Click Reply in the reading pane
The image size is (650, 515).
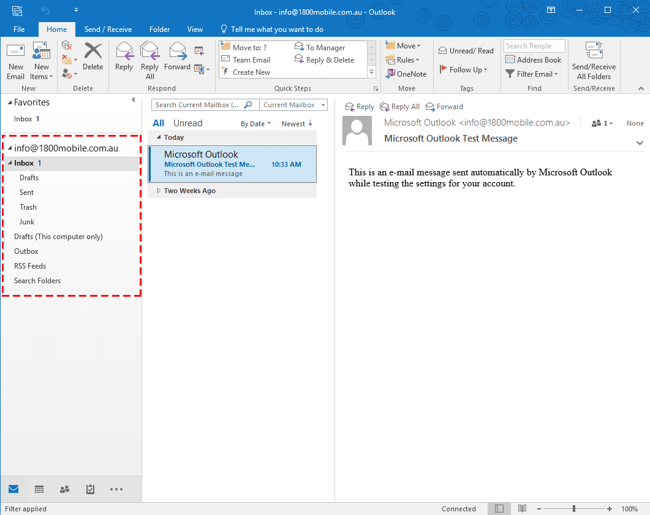pyautogui.click(x=360, y=107)
